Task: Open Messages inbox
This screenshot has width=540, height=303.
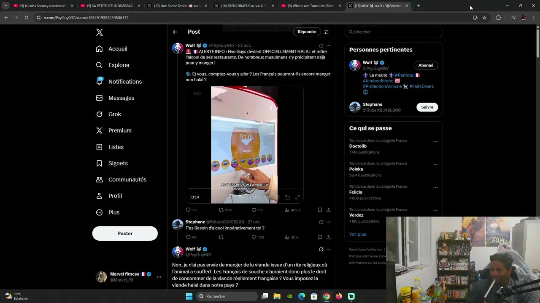Action: [x=115, y=98]
